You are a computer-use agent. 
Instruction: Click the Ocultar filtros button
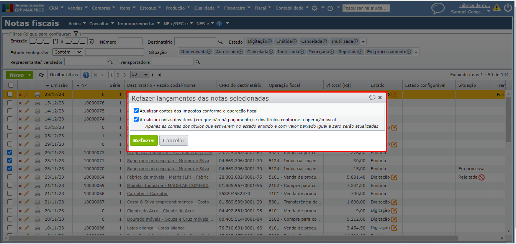[64, 75]
